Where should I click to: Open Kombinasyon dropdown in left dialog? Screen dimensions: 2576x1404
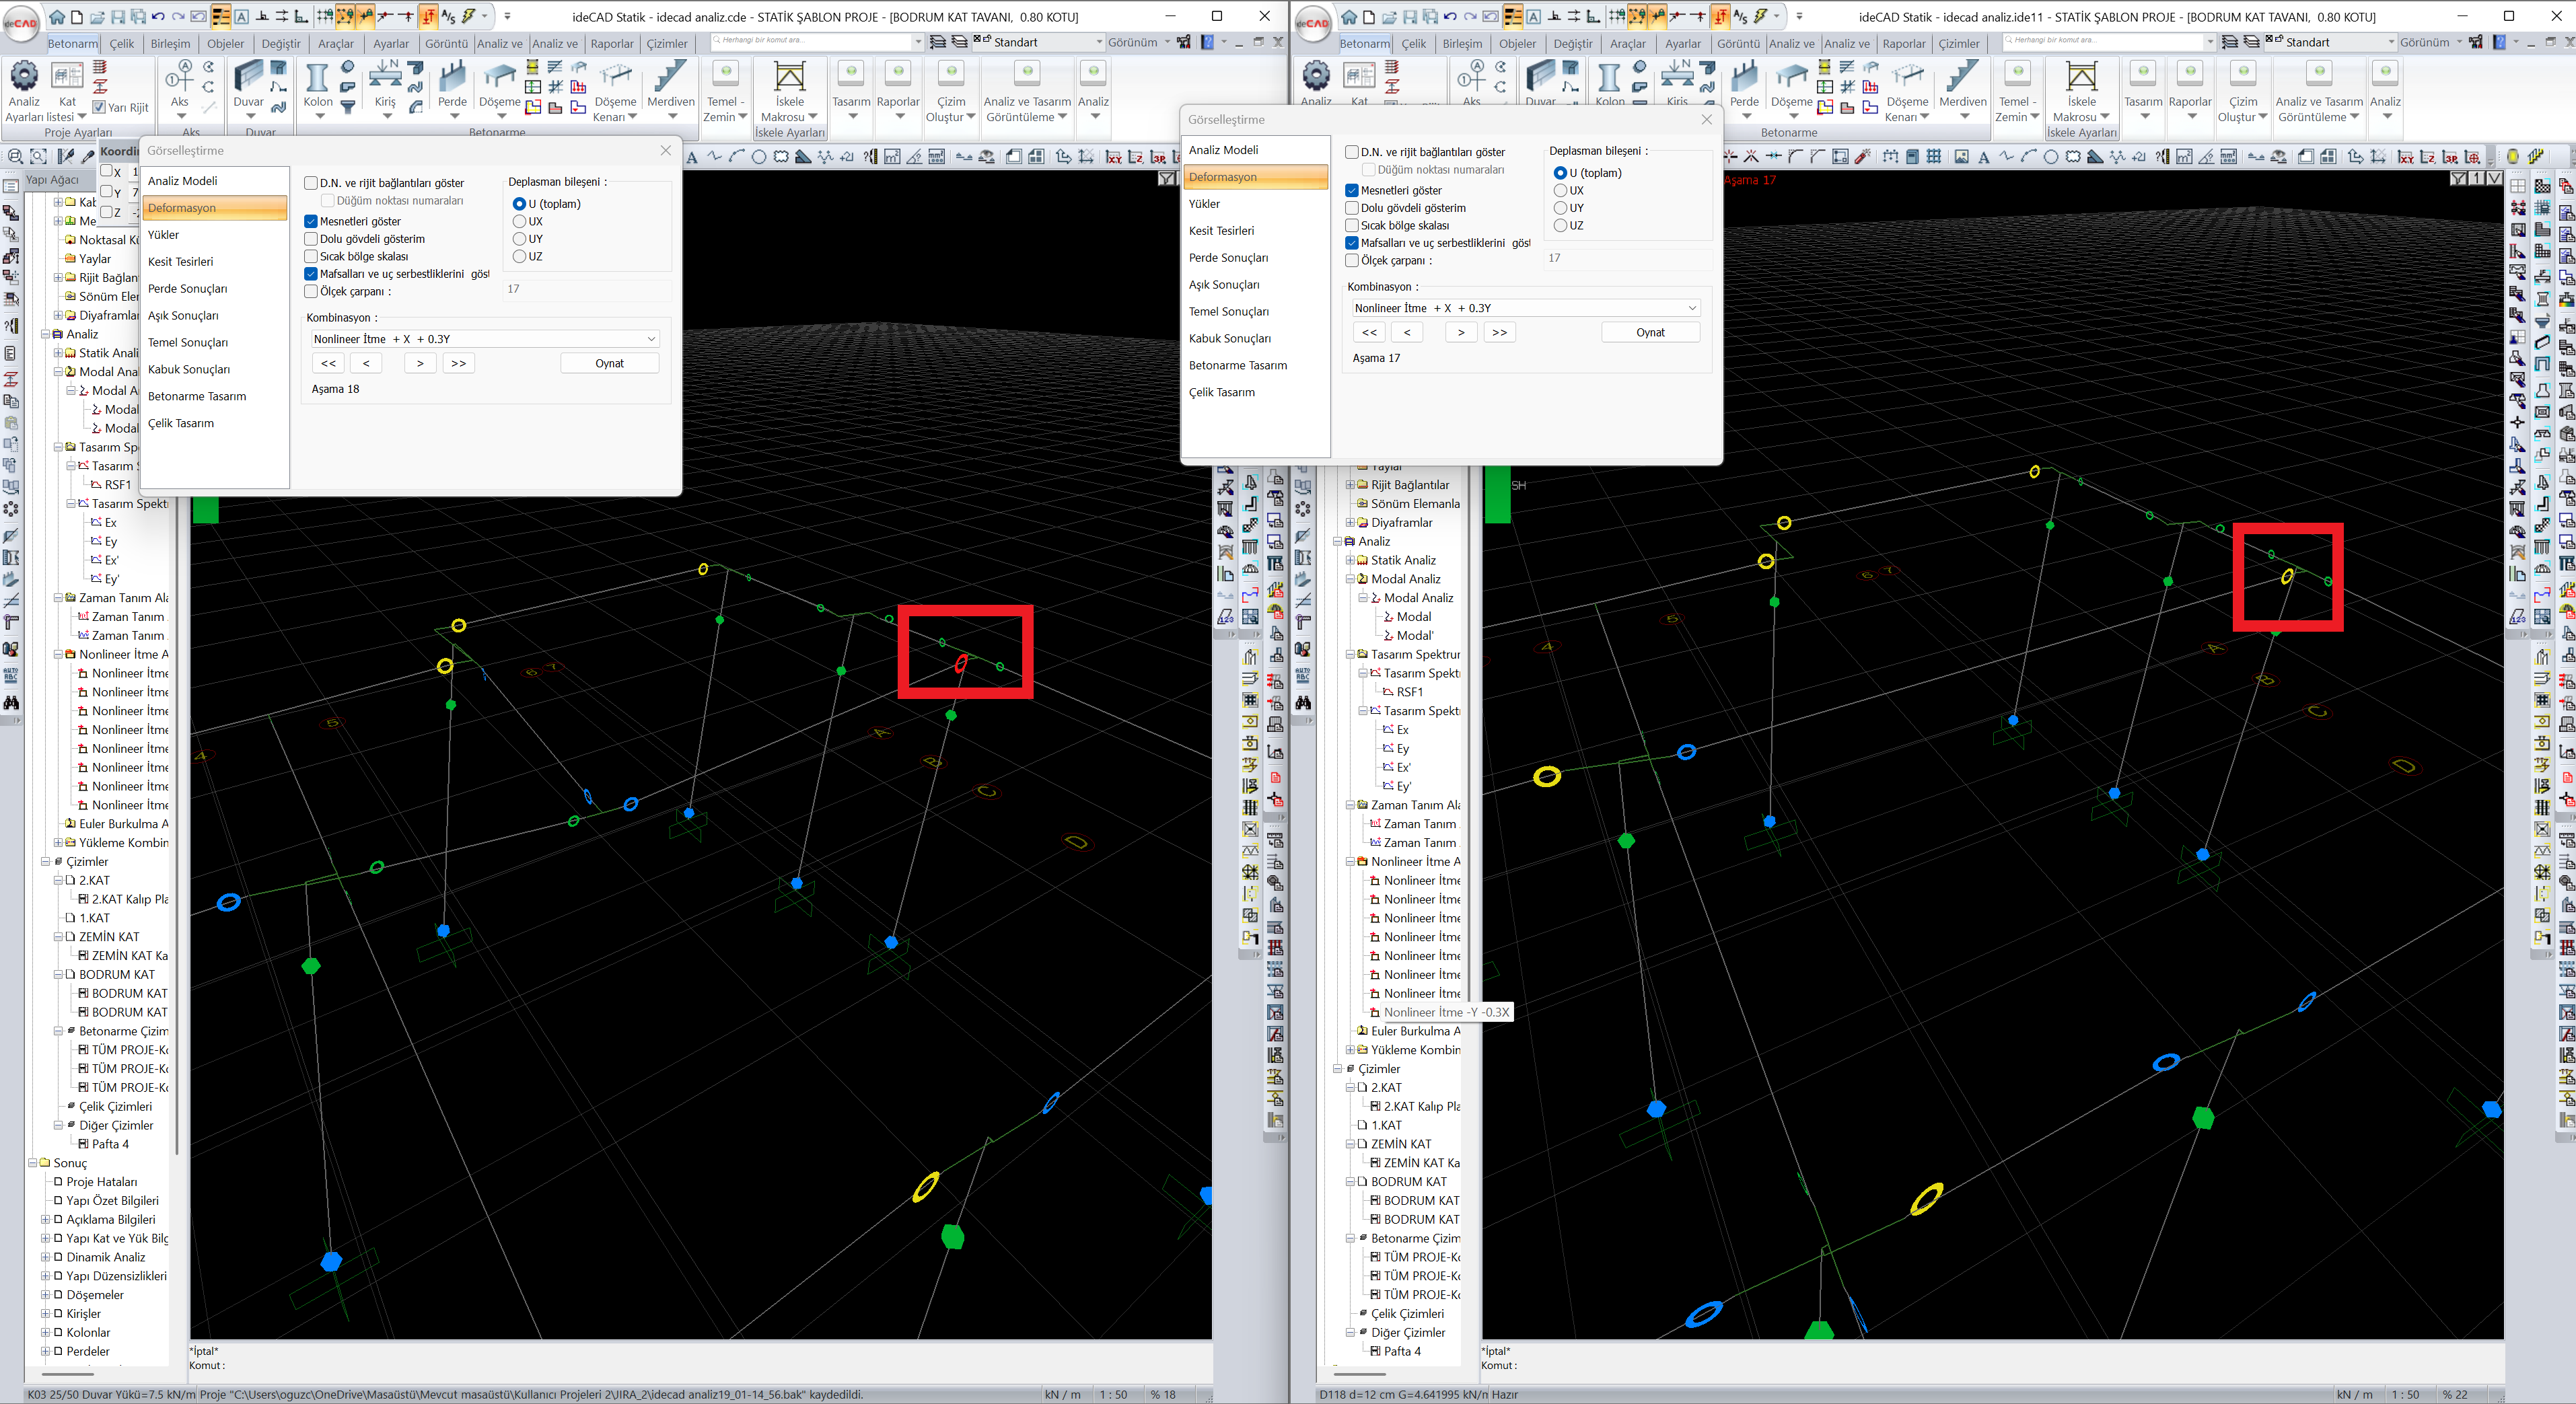pos(651,339)
